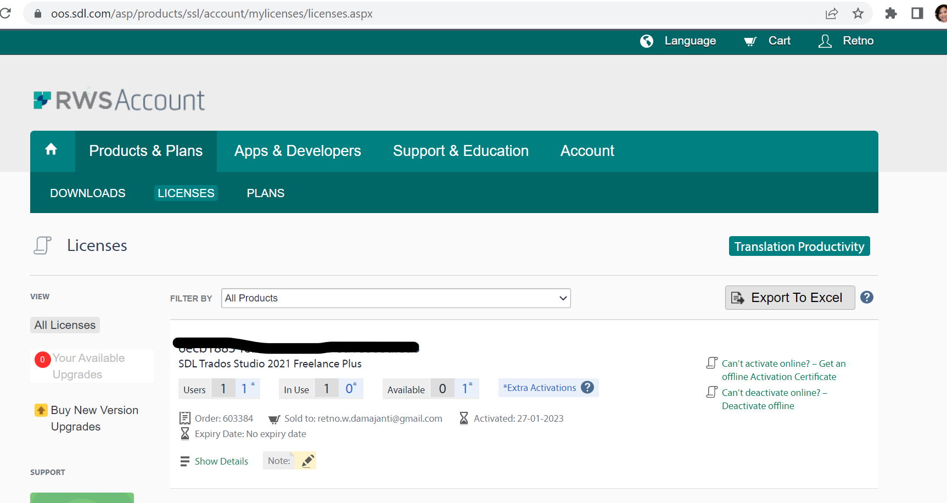Collapse the All Licenses view option
The image size is (947, 503).
[x=64, y=325]
